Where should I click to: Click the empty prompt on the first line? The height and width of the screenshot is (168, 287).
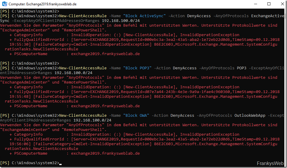click(x=30, y=11)
